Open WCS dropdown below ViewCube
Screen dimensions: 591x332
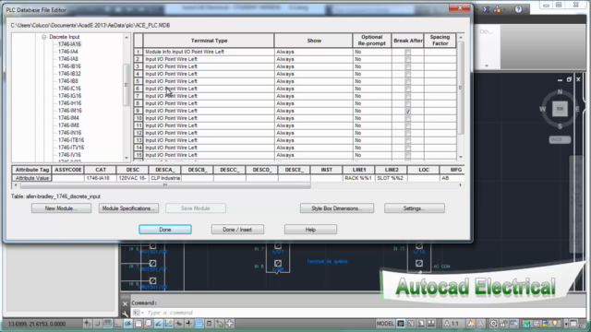point(560,139)
